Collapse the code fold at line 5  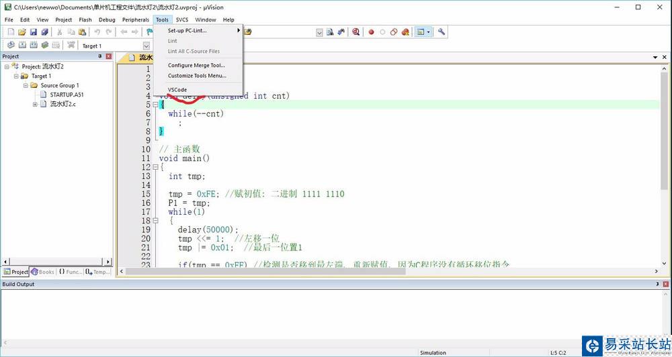click(156, 105)
